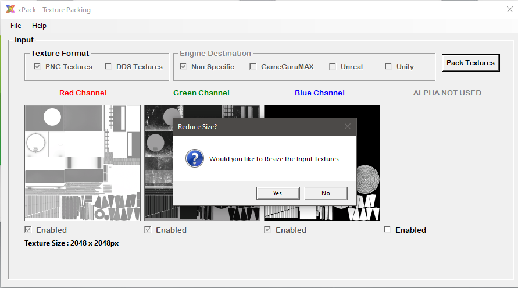
Task: Click the blue question mark icon
Action: 195,158
